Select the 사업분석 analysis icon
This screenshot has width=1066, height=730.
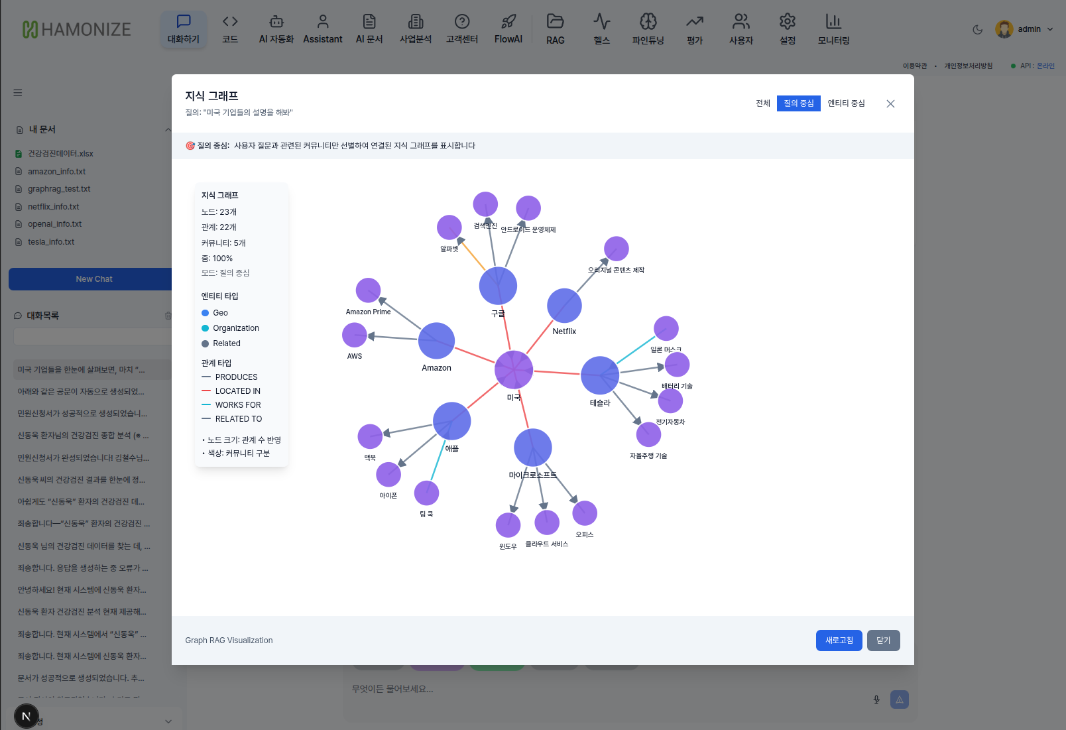tap(415, 29)
